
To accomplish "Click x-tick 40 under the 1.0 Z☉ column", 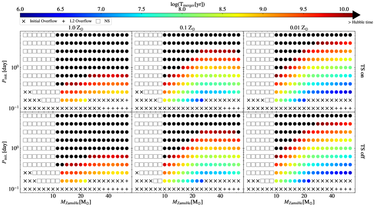I will point(108,196).
